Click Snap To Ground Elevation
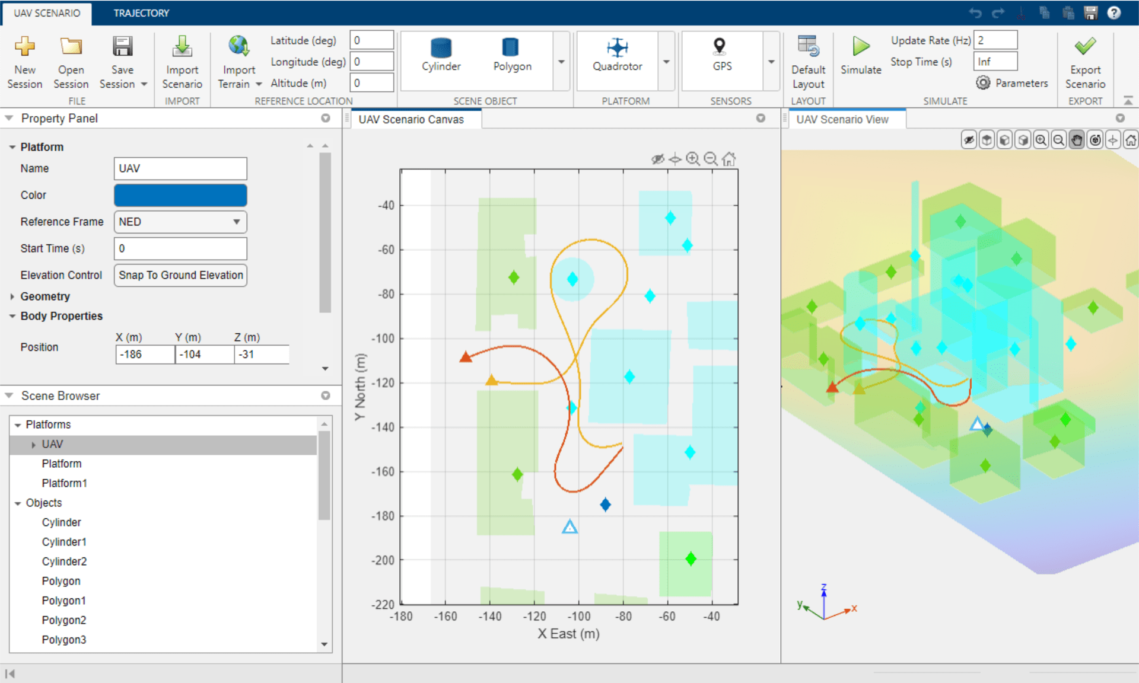The image size is (1139, 683). pos(180,275)
